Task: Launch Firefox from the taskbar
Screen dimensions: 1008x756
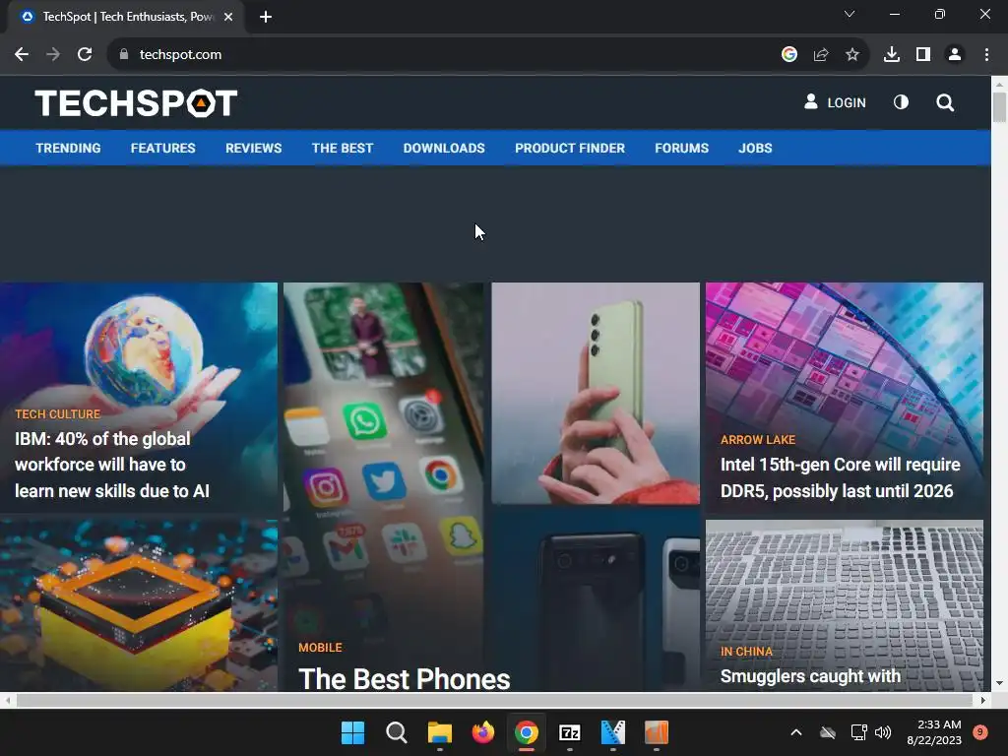Action: click(482, 732)
